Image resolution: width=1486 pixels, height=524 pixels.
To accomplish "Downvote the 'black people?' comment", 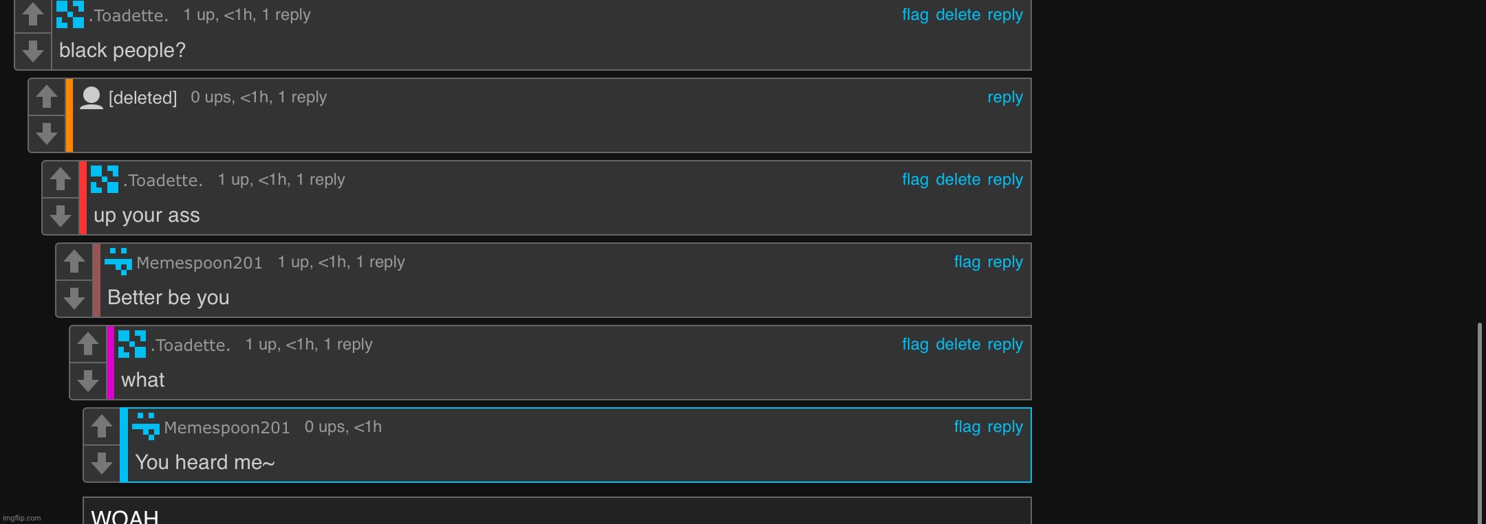I will coord(33,52).
